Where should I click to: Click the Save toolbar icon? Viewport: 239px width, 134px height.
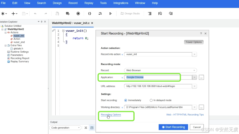(24, 14)
